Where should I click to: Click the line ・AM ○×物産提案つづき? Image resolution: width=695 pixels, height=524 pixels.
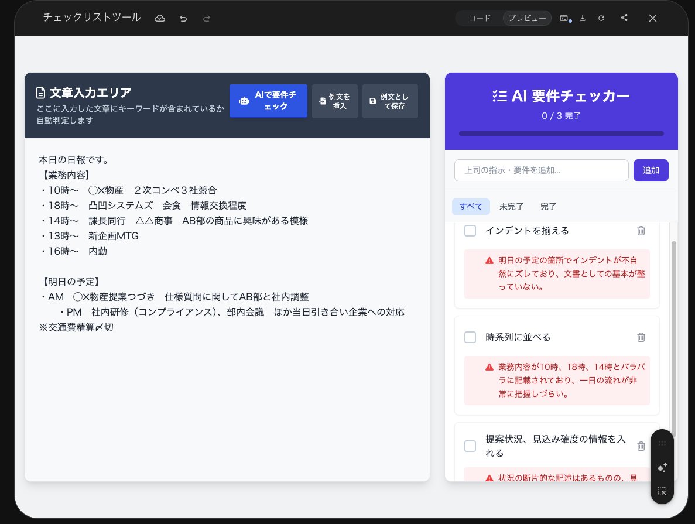click(174, 297)
